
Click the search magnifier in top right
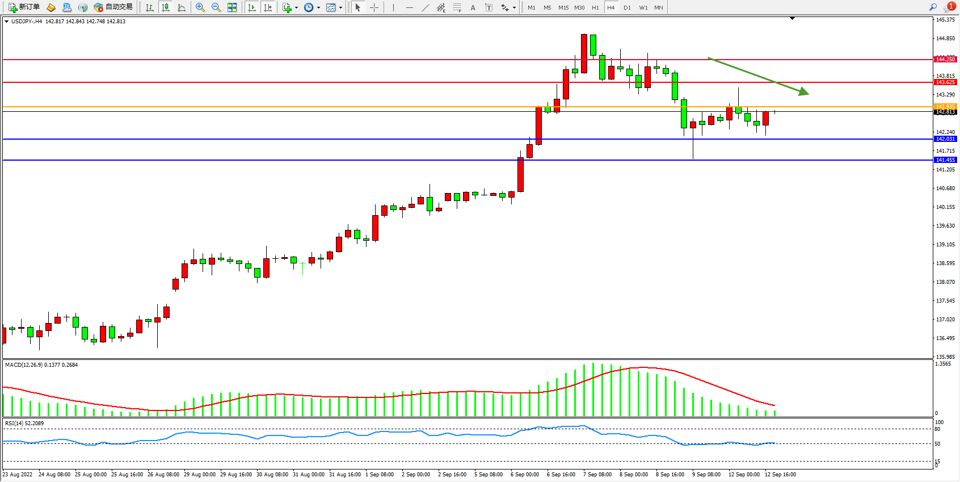(933, 7)
